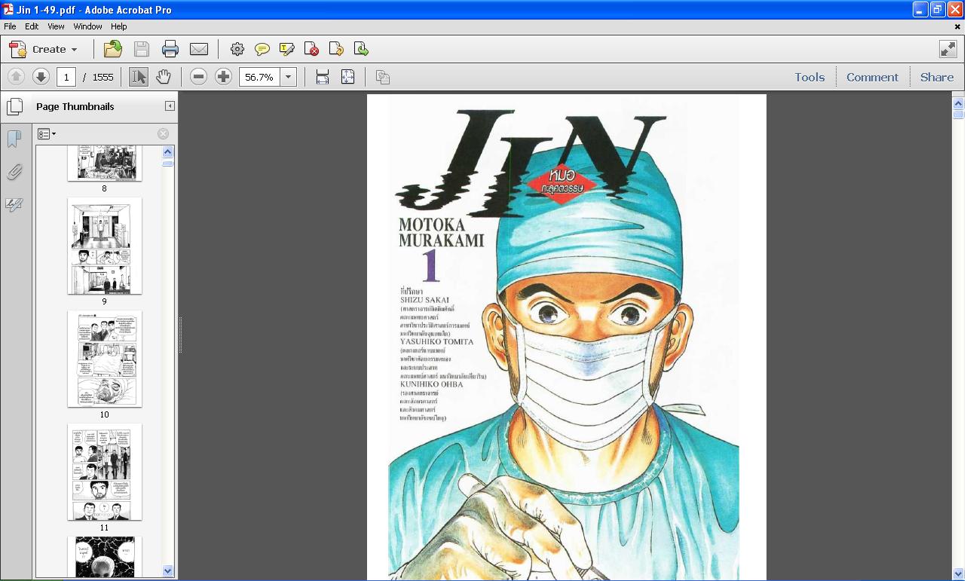Toggle fit one full page view
The width and height of the screenshot is (967, 581).
347,77
